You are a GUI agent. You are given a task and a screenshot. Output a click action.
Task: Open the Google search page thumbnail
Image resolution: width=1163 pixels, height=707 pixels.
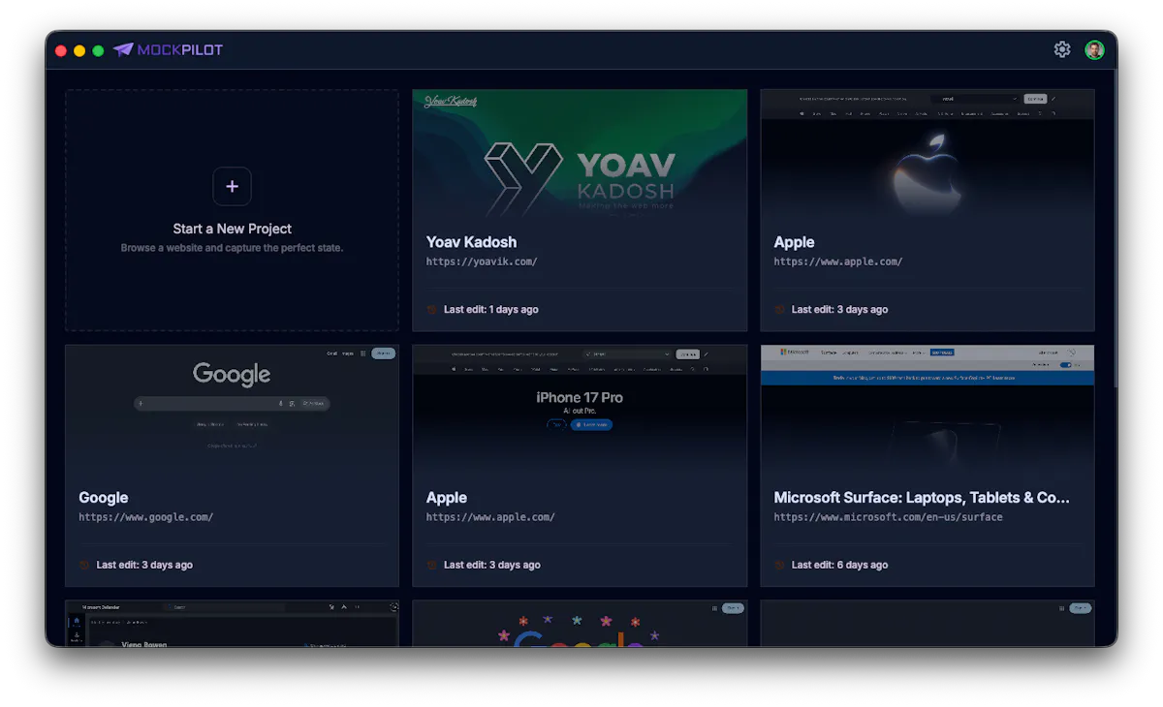(x=232, y=410)
